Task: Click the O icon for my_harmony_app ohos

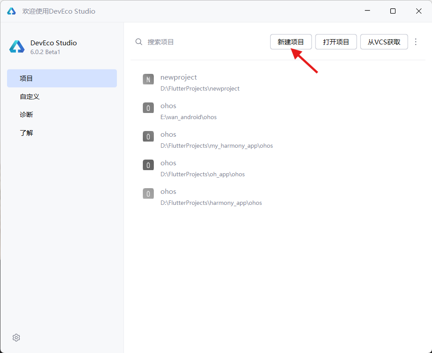Action: click(x=148, y=136)
